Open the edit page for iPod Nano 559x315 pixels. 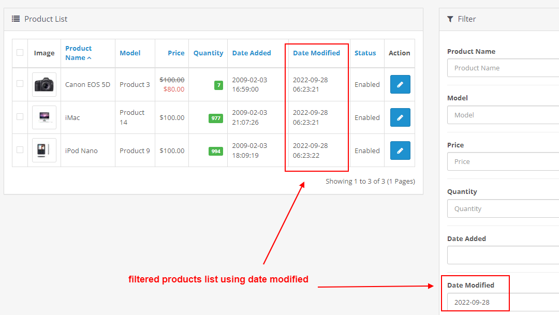point(400,151)
